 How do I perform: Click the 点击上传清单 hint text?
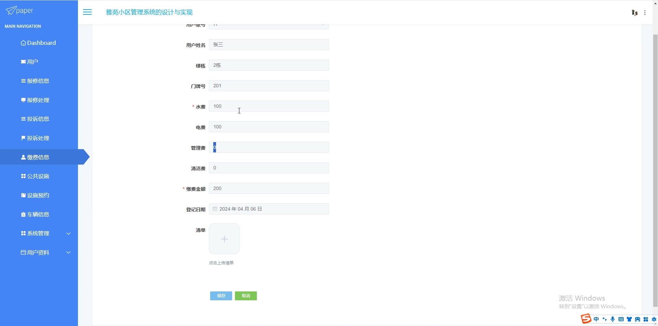coord(221,263)
